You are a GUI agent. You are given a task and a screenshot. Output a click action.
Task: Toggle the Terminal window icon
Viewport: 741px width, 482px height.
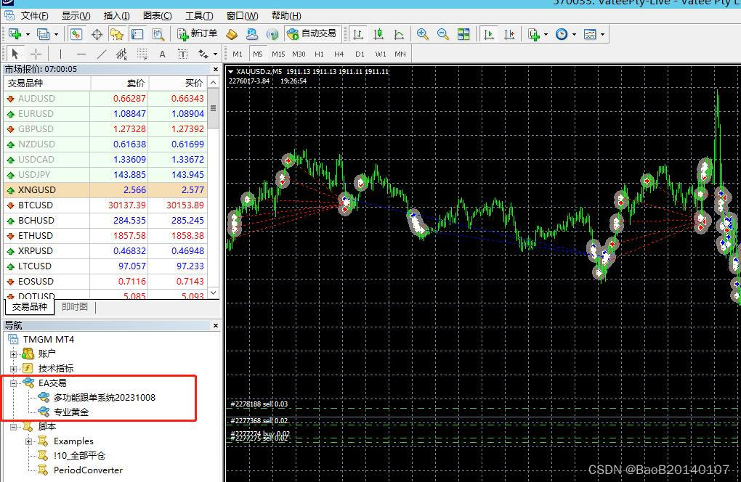[x=137, y=34]
